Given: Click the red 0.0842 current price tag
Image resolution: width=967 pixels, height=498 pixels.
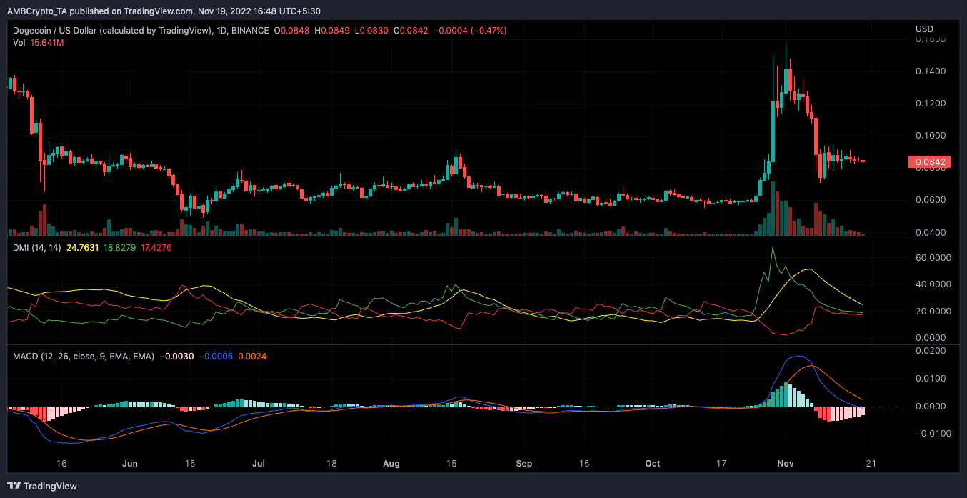Looking at the screenshot, I should [927, 162].
